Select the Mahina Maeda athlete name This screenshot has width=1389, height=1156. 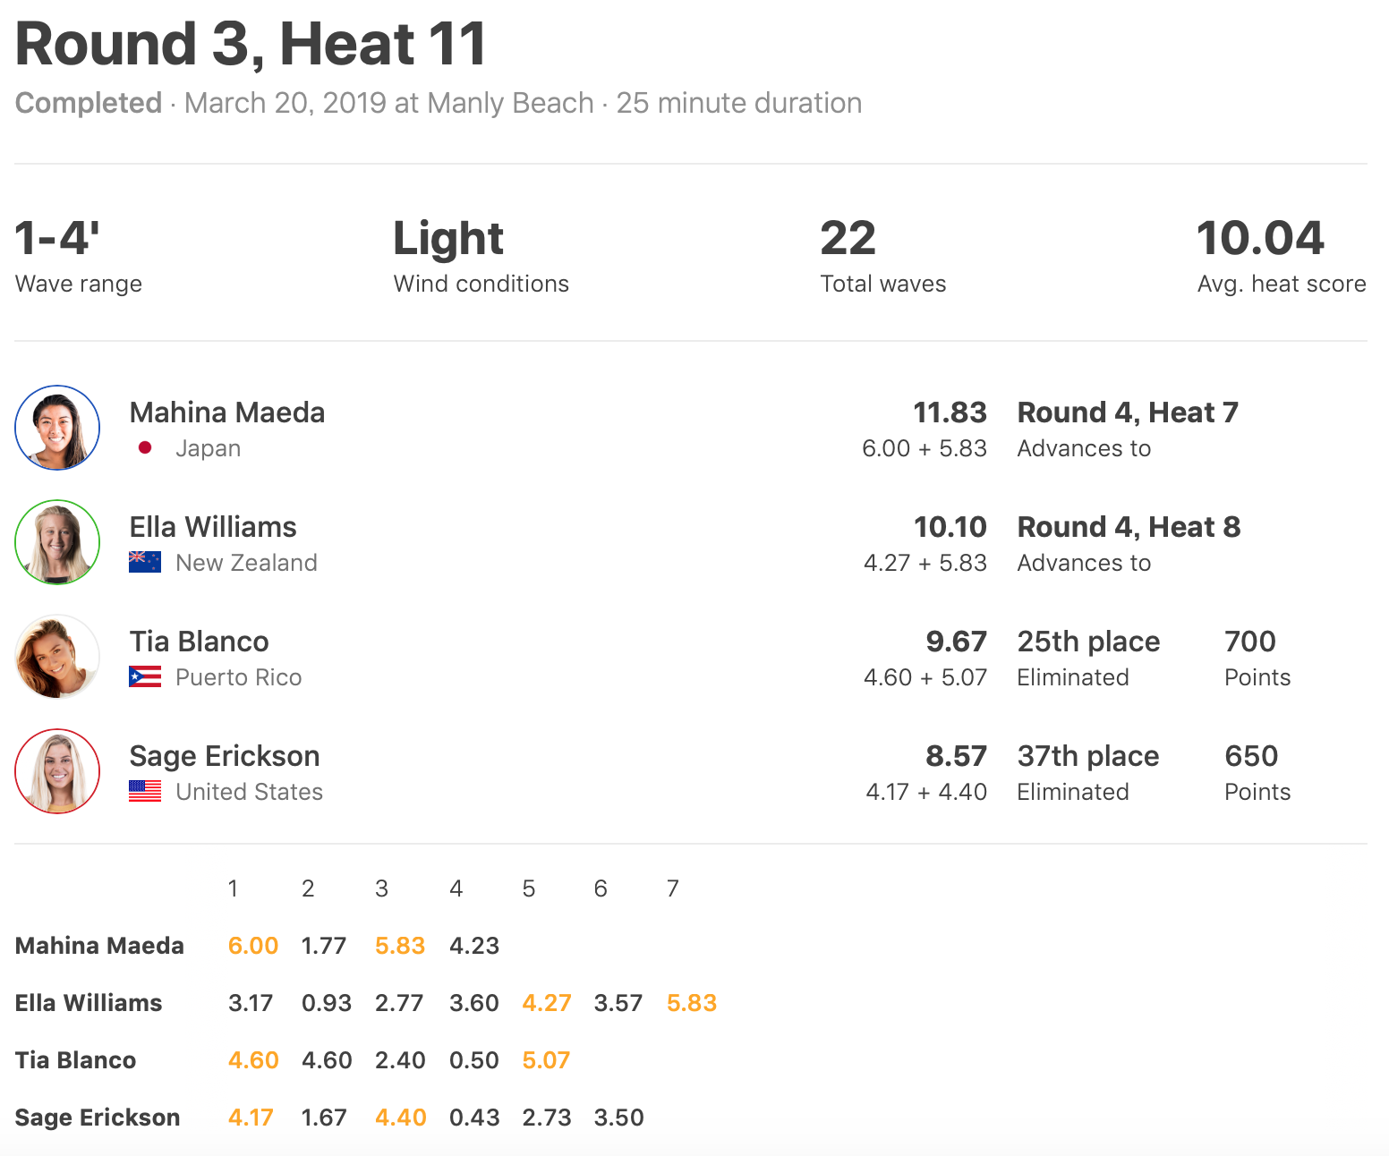pyautogui.click(x=227, y=412)
